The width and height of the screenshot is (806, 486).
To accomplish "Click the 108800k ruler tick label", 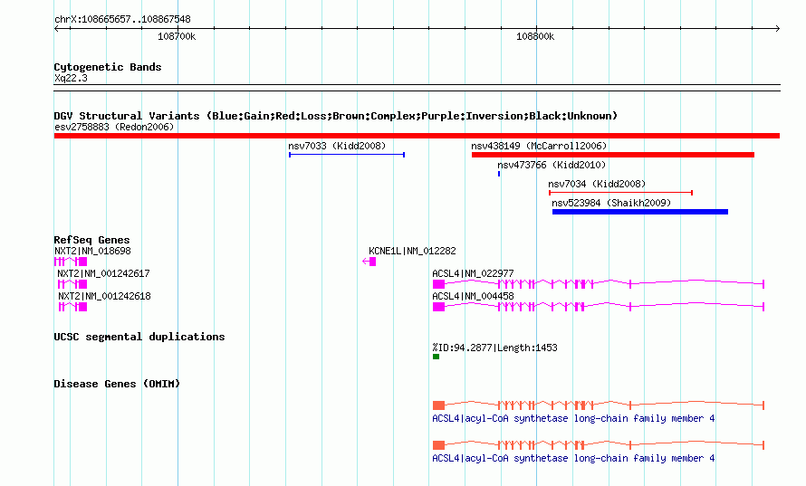I will click(535, 36).
